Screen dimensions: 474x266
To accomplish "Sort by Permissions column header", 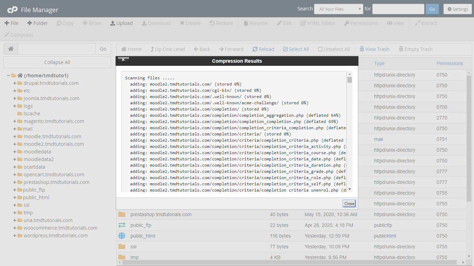I will click(449, 63).
